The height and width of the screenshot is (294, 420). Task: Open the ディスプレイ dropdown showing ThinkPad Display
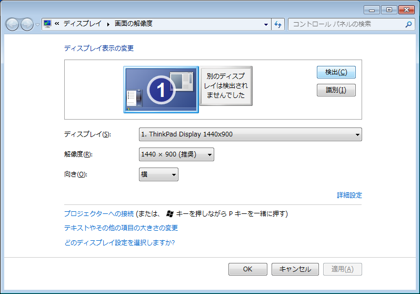(x=250, y=134)
